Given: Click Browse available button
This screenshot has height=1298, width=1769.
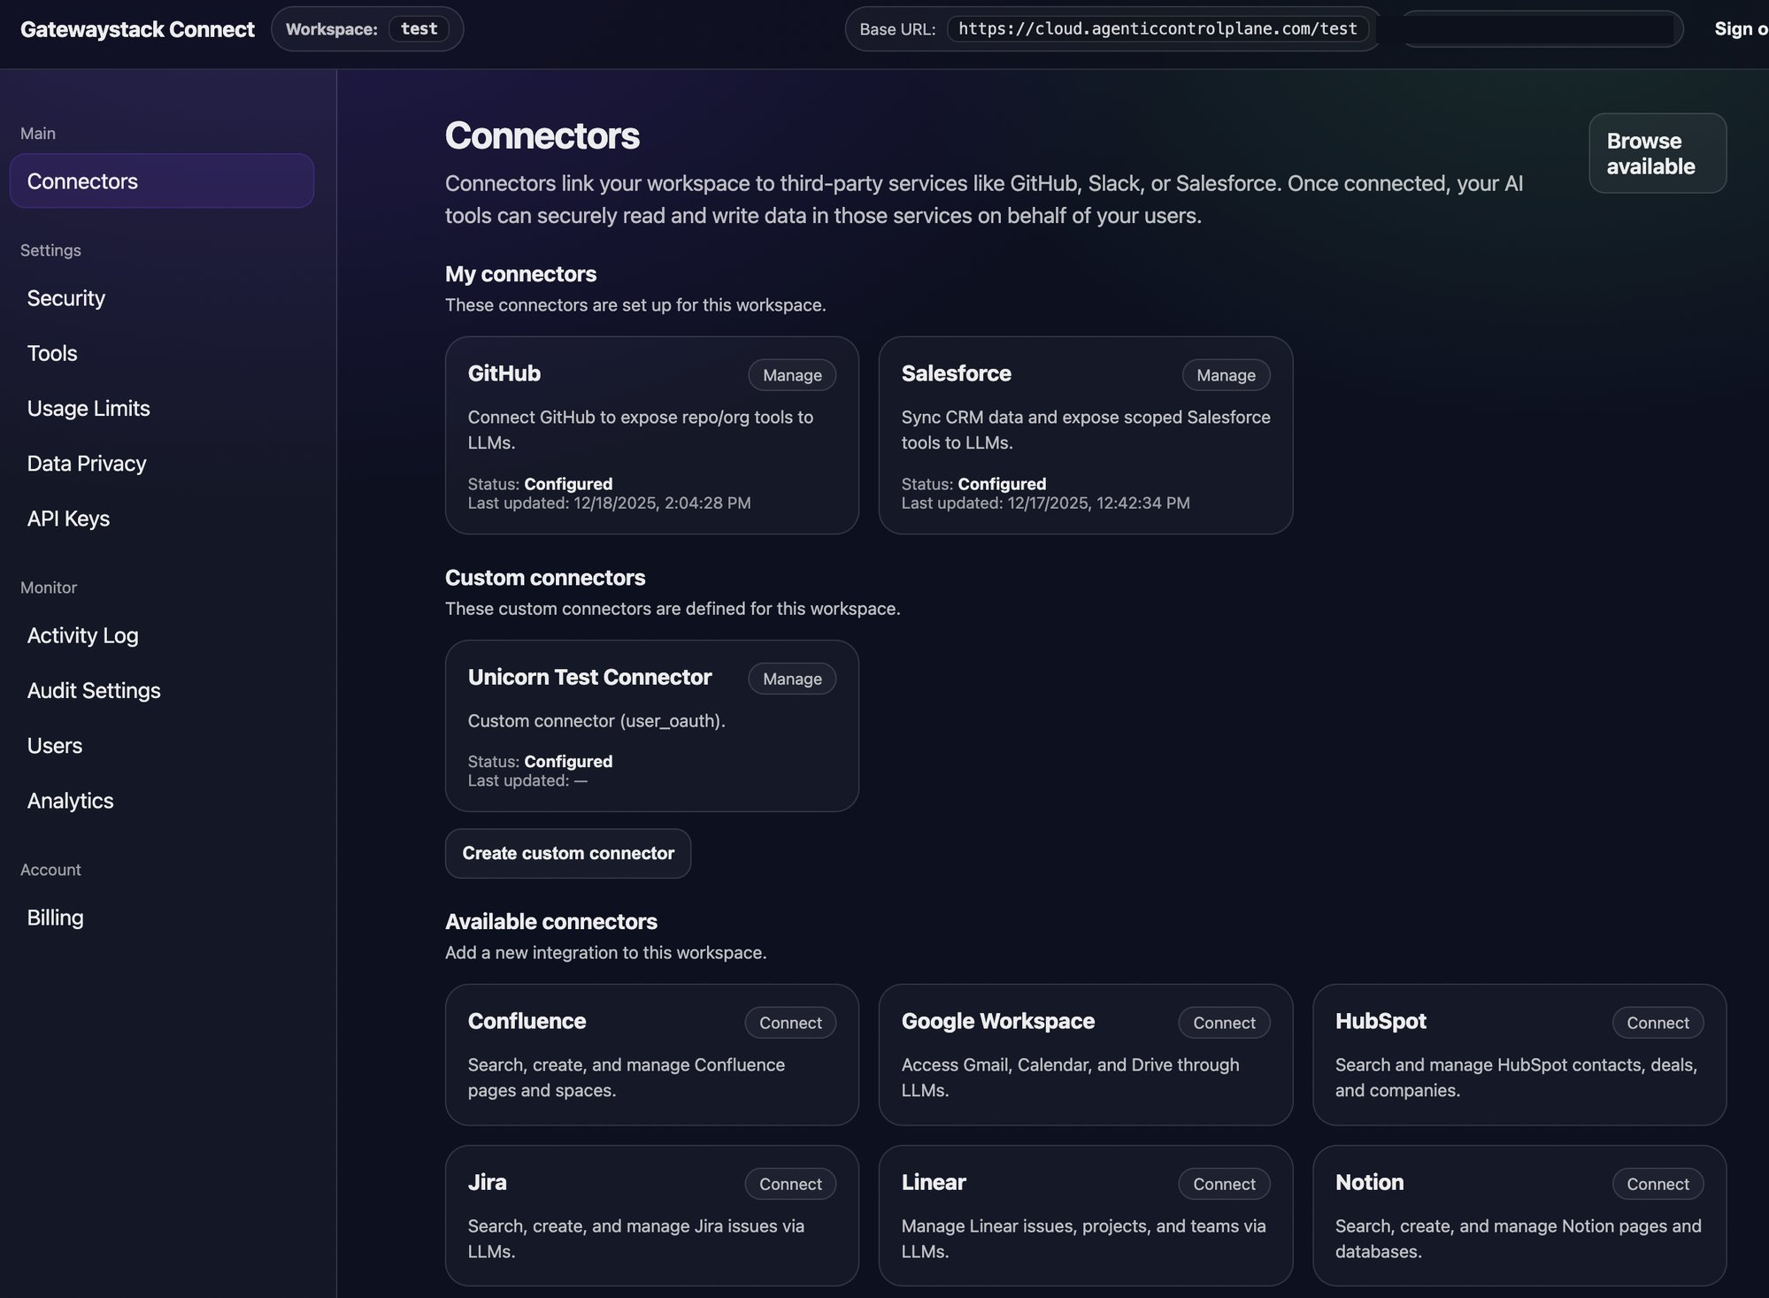Looking at the screenshot, I should [x=1657, y=153].
